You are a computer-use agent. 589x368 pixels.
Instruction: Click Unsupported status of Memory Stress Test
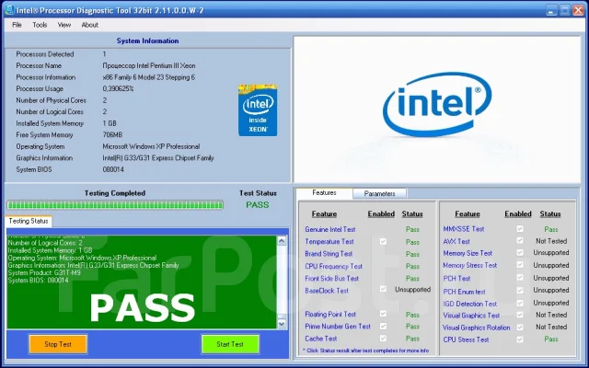[x=551, y=266]
